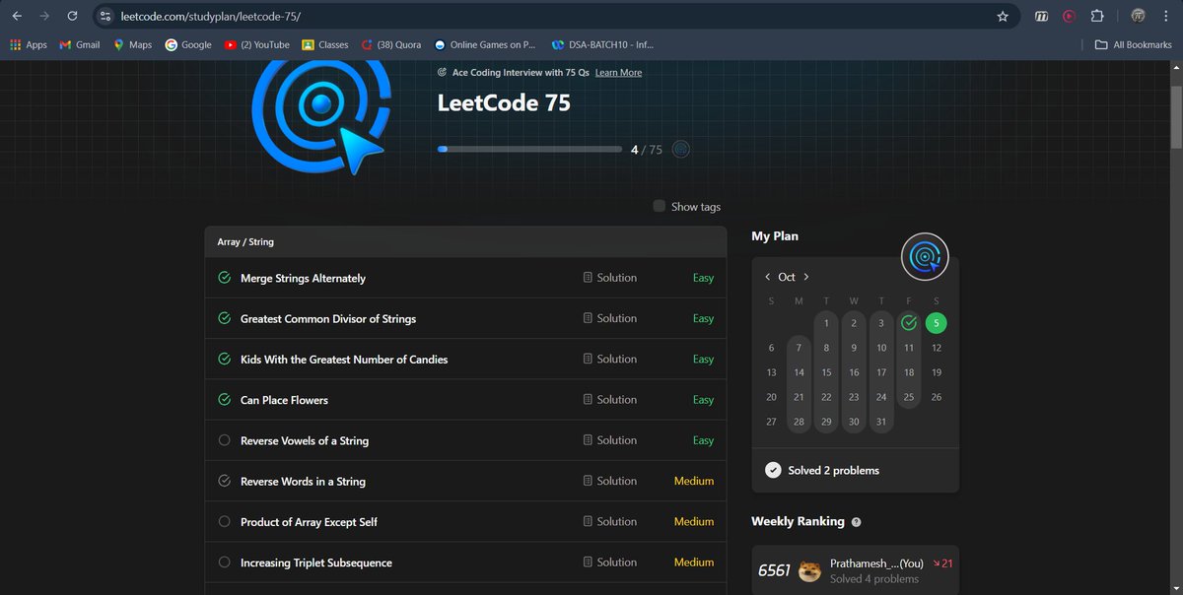The height and width of the screenshot is (595, 1183).
Task: Go to previous month in My Plan calendar
Action: pos(768,277)
